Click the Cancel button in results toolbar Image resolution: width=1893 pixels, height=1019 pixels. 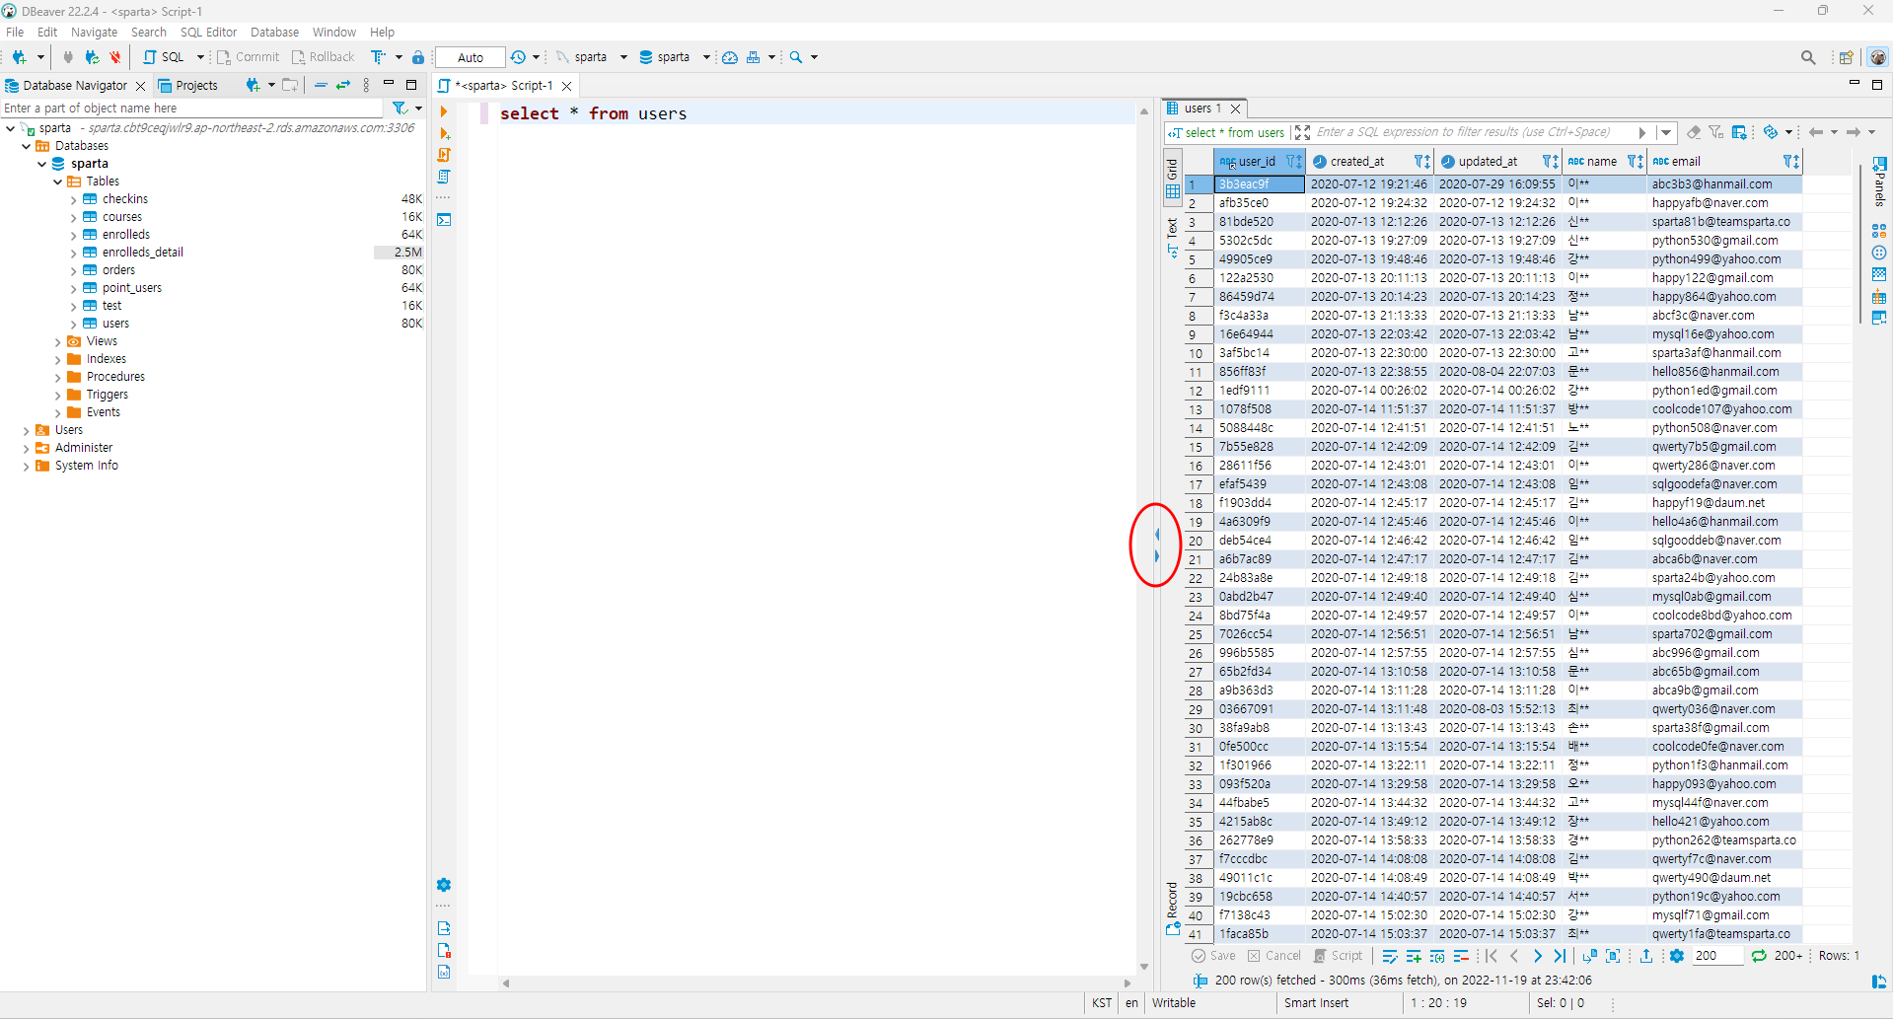1274,956
